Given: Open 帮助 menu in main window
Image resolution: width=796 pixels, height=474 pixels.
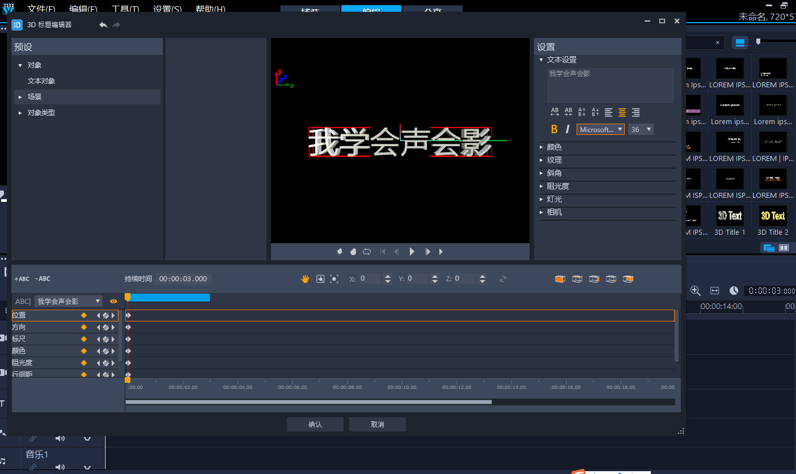Looking at the screenshot, I should click(x=210, y=9).
